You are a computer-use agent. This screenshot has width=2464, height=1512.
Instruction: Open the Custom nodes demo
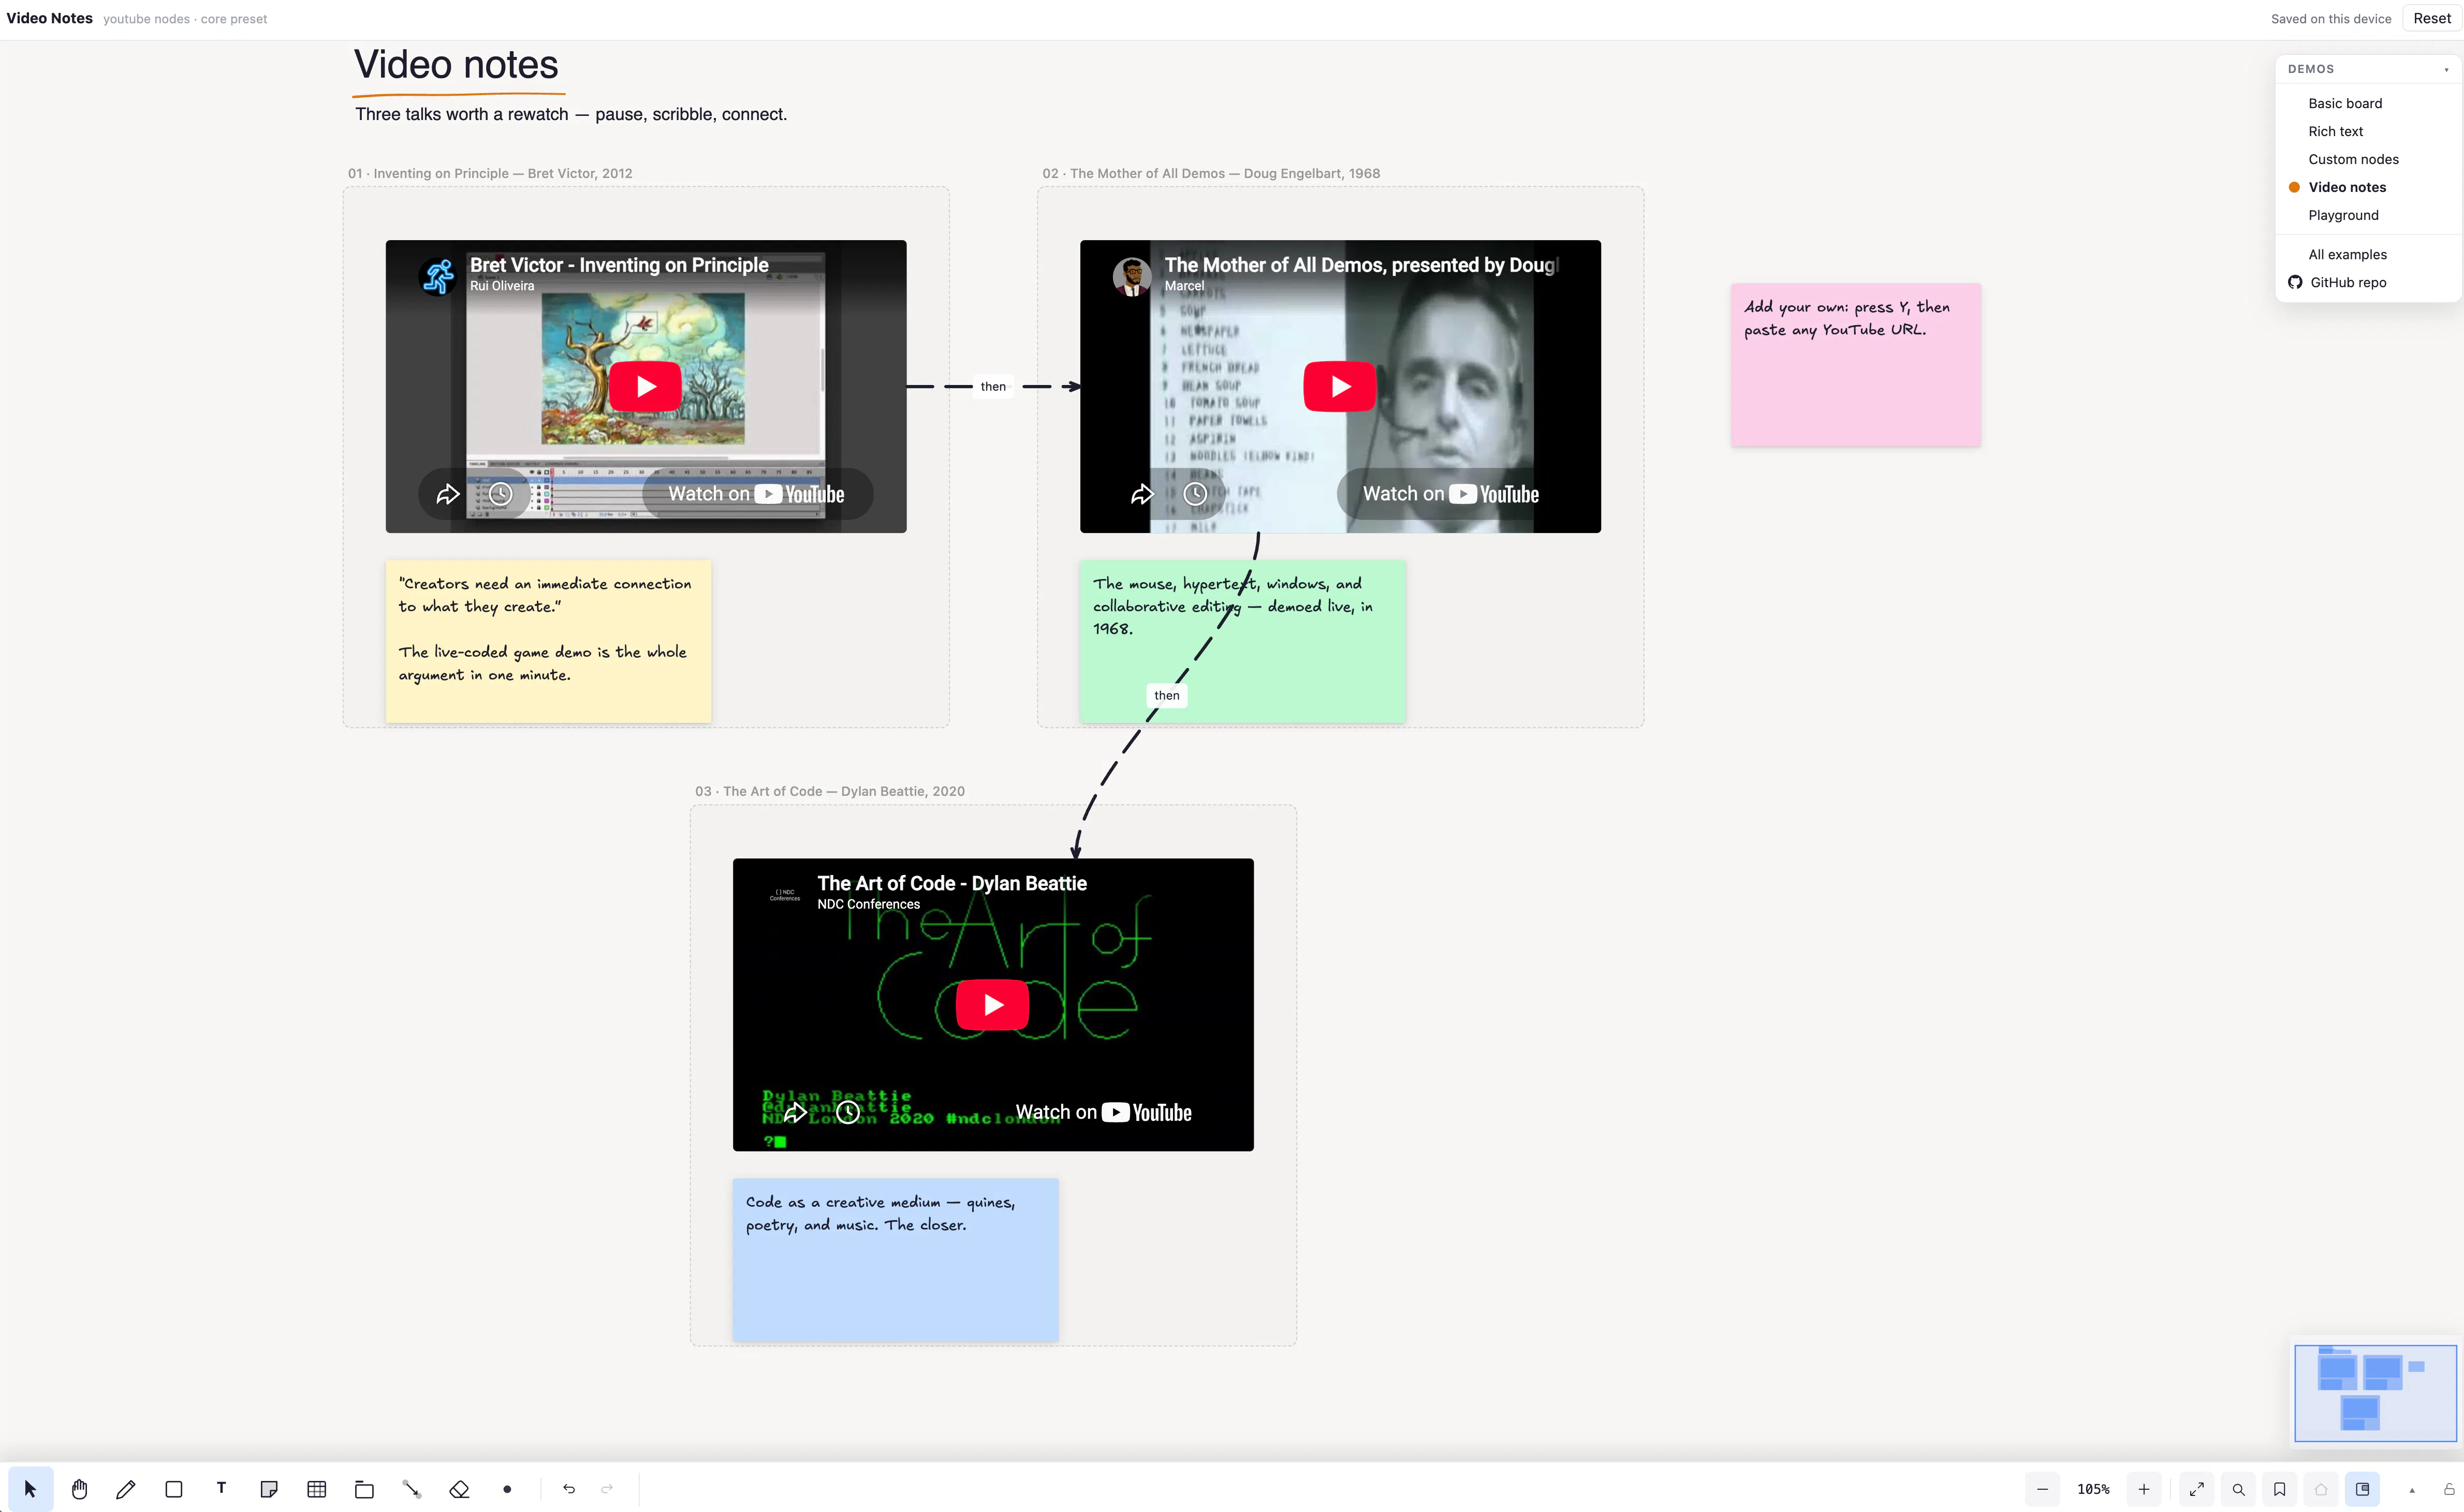coord(2353,159)
